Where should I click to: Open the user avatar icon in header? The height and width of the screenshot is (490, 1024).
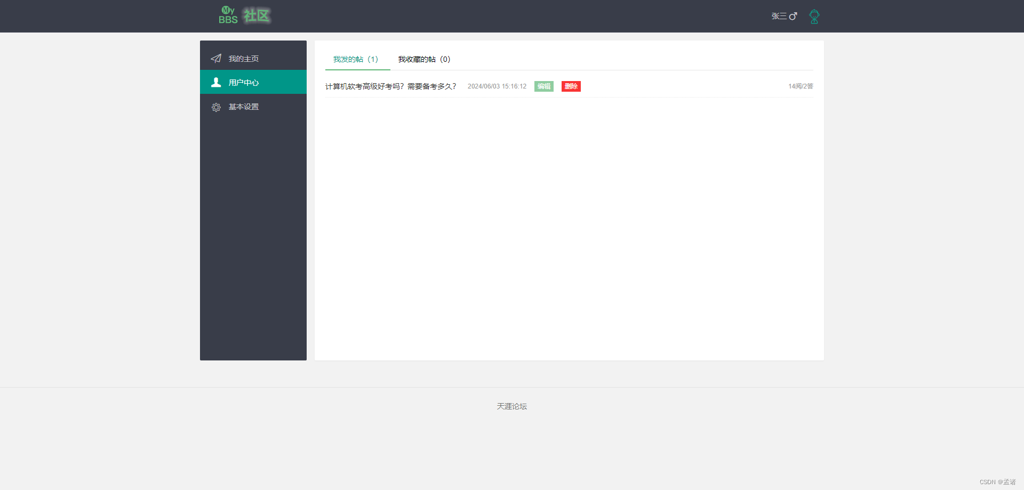click(x=814, y=17)
